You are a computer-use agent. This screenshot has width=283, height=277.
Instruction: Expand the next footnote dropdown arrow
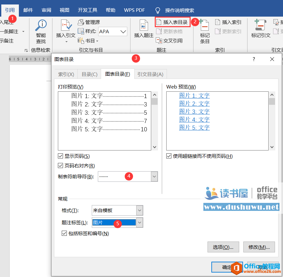[23, 32]
